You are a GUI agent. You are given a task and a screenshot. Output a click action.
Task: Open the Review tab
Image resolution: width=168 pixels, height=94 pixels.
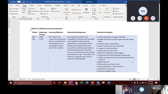click(66, 5)
